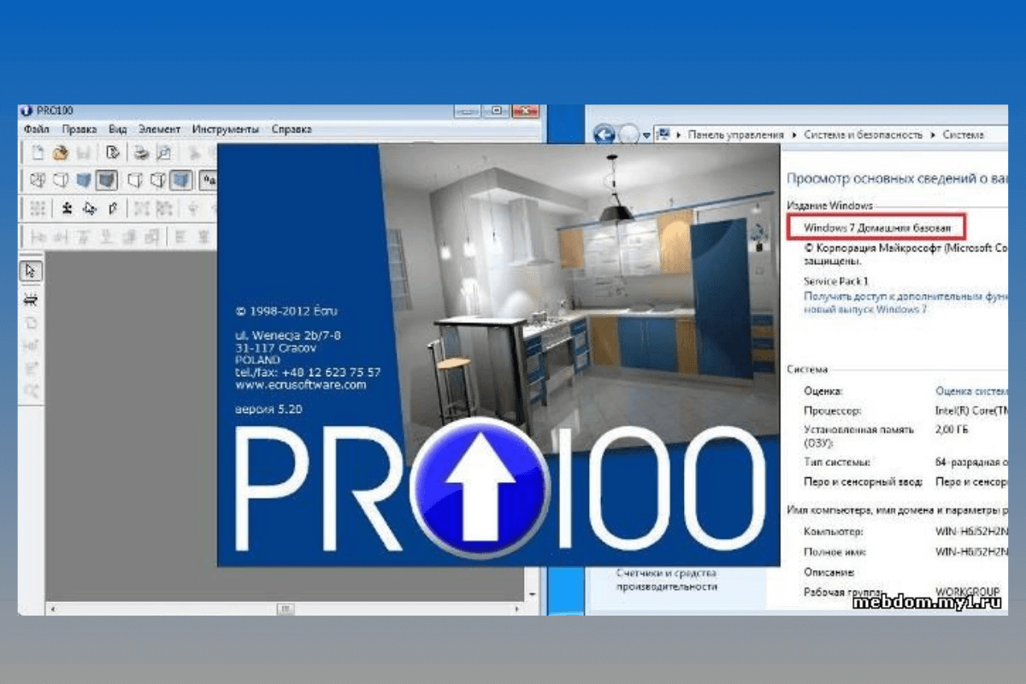Click the Print icon in the toolbar
The width and height of the screenshot is (1026, 684).
coord(139,153)
